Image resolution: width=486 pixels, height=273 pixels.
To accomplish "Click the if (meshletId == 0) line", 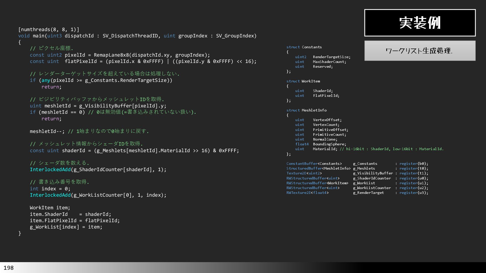I will click(x=113, y=112).
